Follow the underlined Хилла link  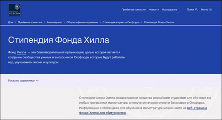[x=21, y=52]
